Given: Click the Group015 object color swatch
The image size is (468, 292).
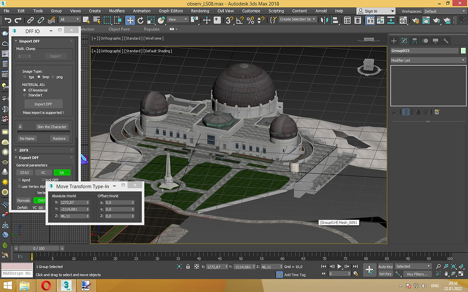Looking at the screenshot, I should point(463,50).
